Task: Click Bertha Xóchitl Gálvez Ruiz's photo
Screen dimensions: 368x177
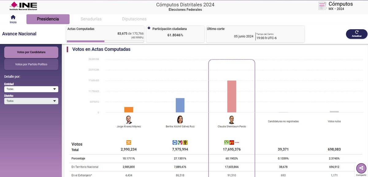Action: click(180, 120)
